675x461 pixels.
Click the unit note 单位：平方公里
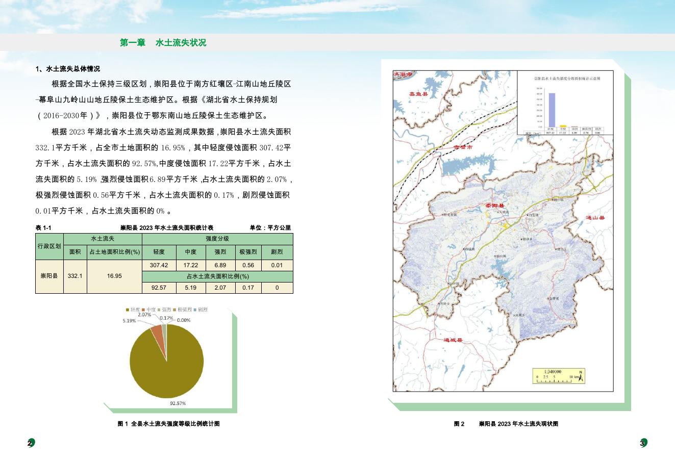point(270,227)
